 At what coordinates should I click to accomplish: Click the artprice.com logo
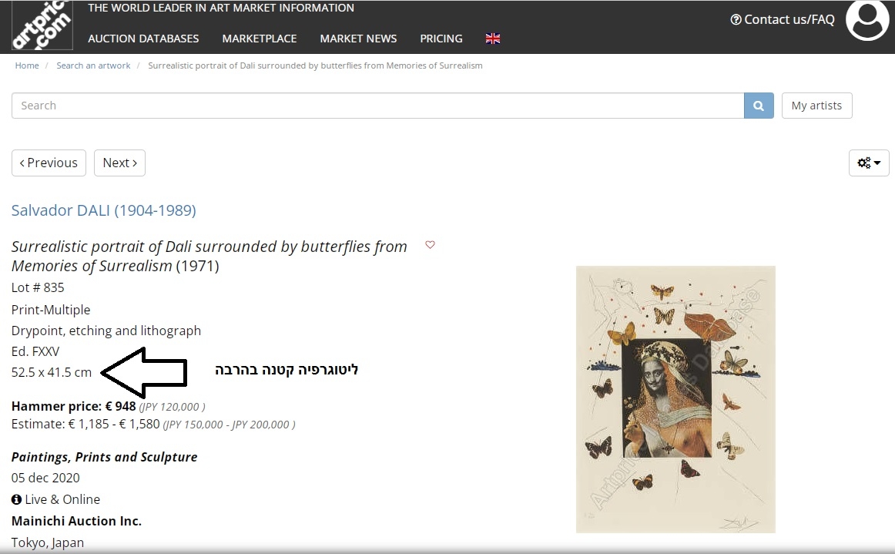click(x=42, y=25)
